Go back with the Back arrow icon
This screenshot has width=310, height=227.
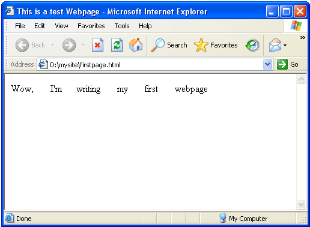[22, 45]
